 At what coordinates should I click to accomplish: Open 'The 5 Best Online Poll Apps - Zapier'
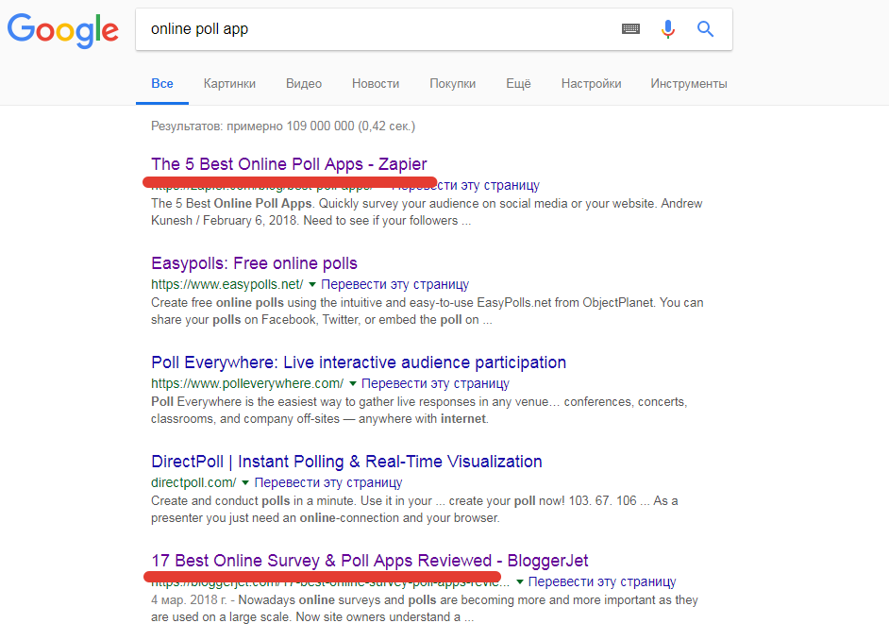point(289,164)
